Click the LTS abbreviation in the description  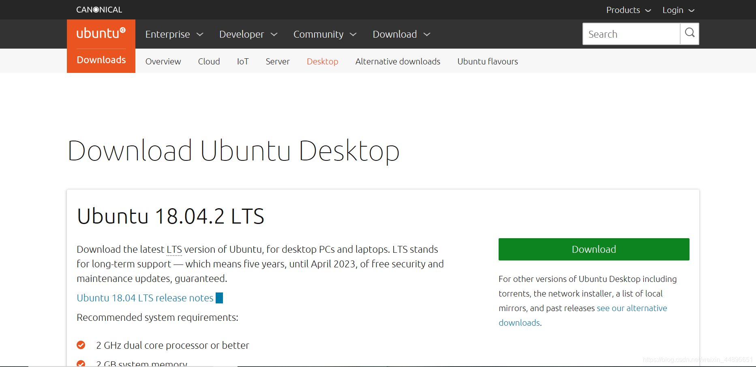(x=174, y=250)
